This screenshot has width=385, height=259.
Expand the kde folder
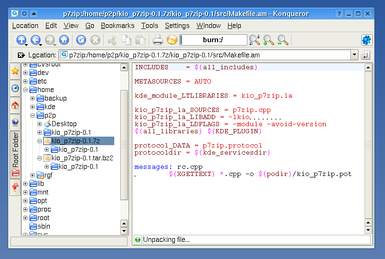point(32,107)
